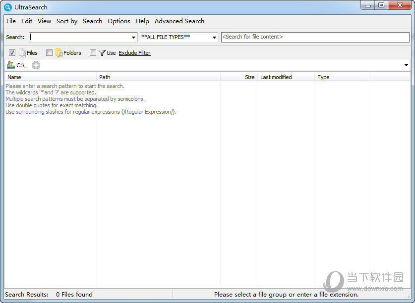
Task: Open the View menu
Action: point(44,21)
